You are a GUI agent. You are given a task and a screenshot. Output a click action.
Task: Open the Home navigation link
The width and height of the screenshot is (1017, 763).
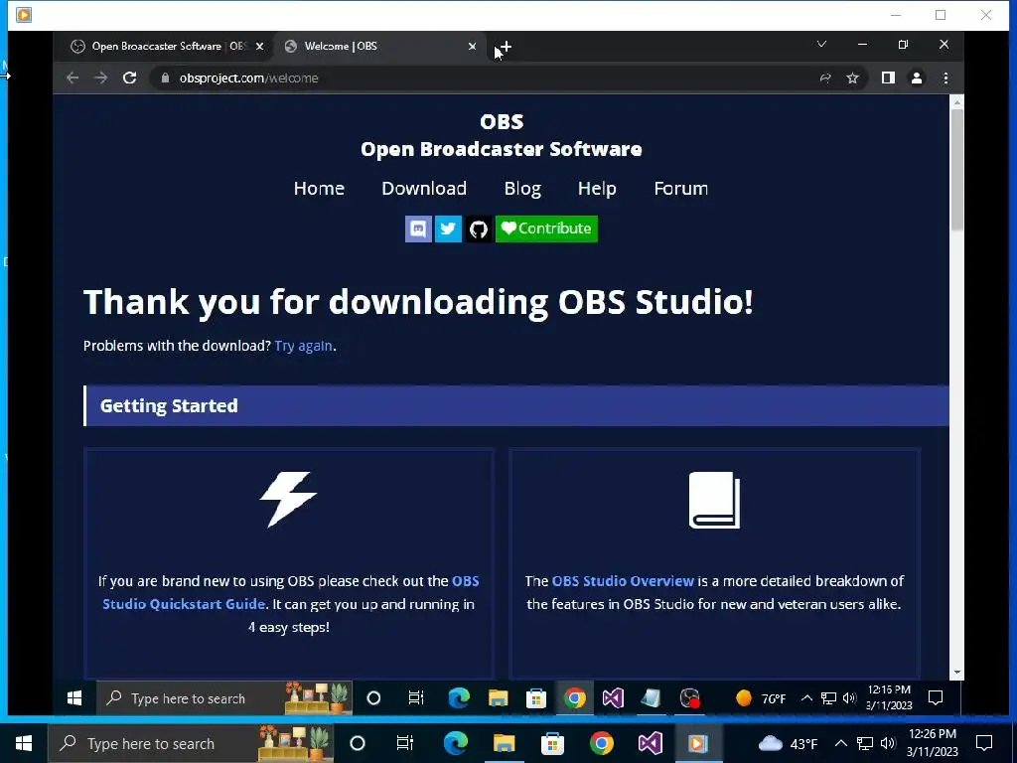(x=319, y=188)
